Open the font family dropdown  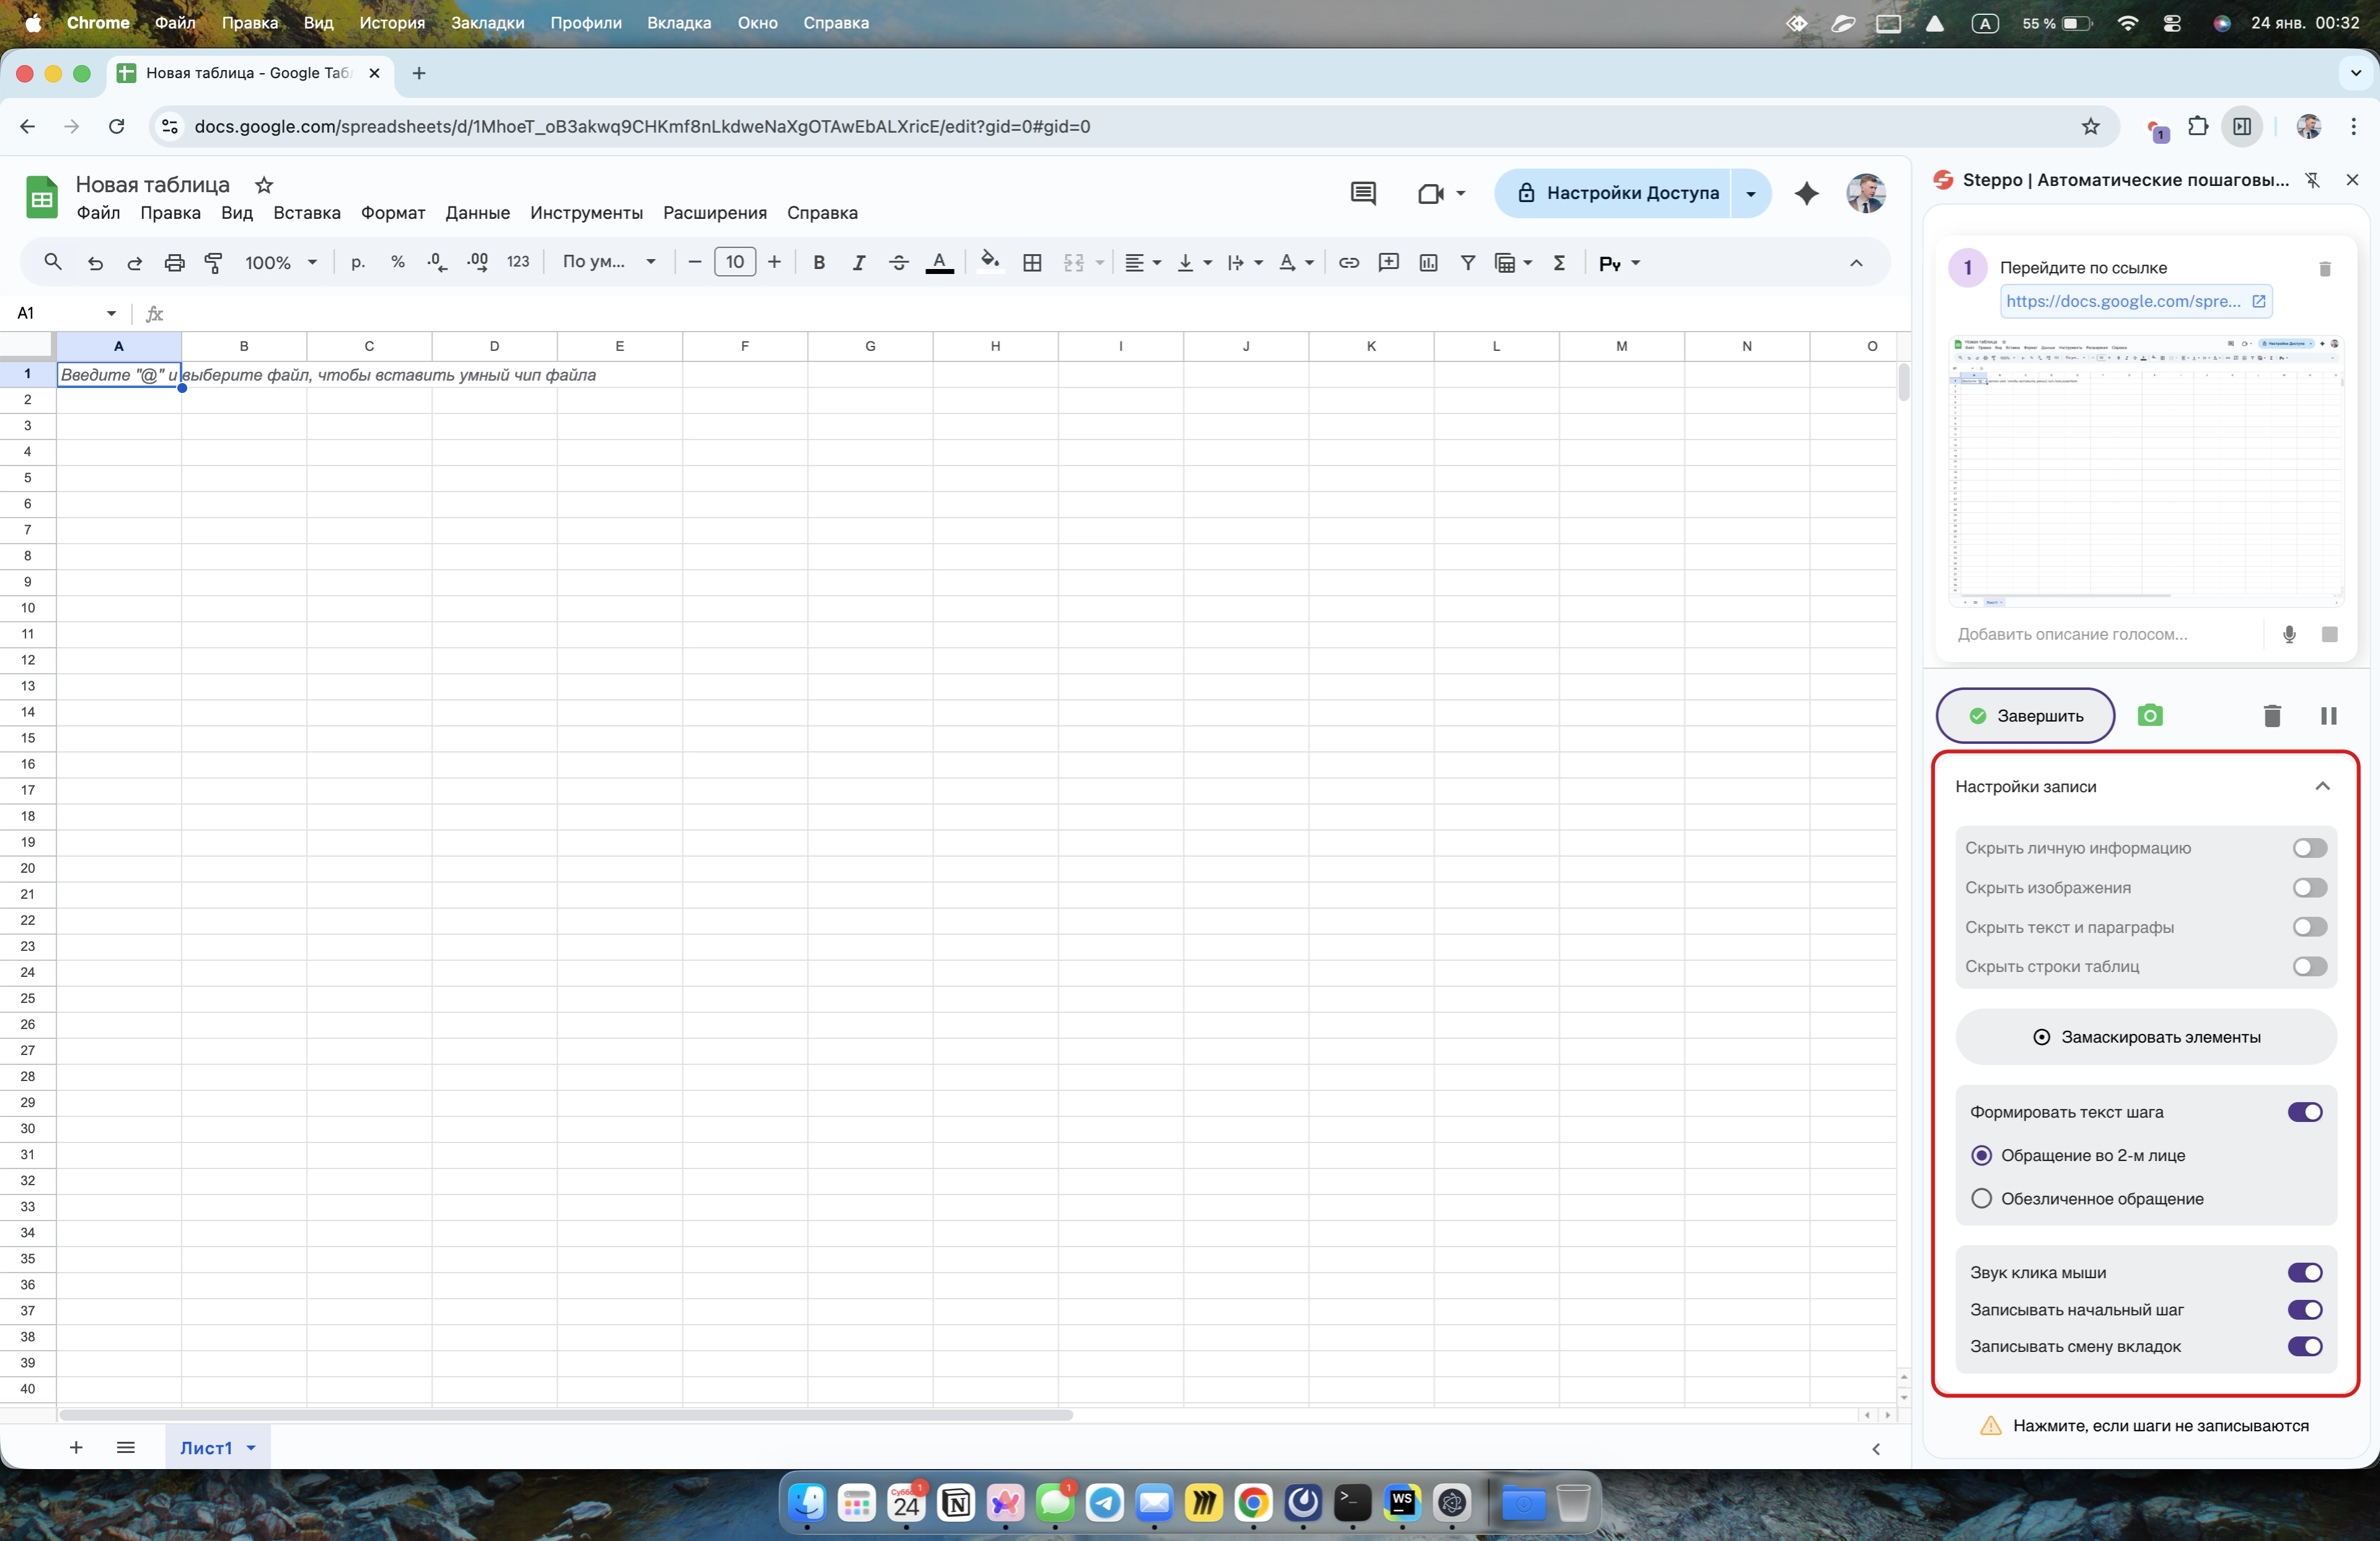click(608, 262)
